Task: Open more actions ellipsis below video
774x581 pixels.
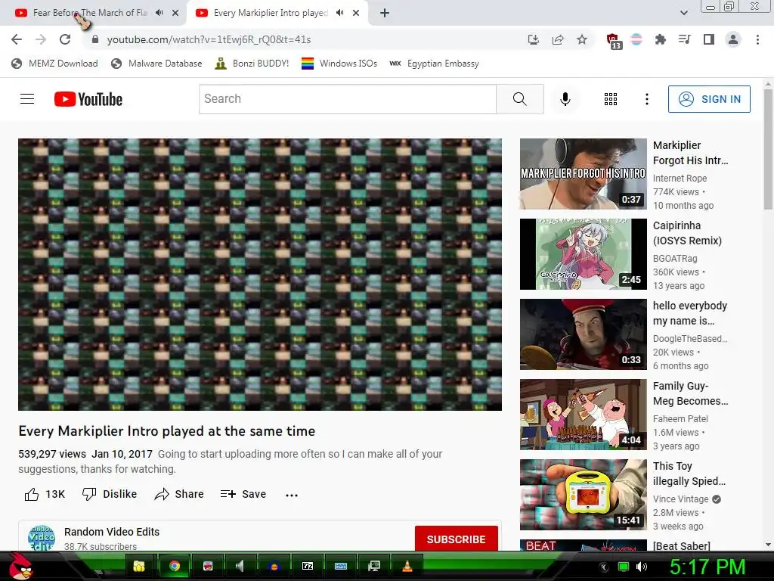Action: [x=292, y=495]
